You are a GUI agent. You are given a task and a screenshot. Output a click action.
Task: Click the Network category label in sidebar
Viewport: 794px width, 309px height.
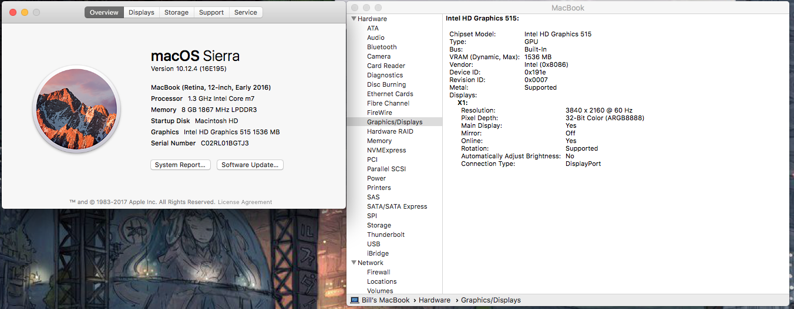(371, 263)
